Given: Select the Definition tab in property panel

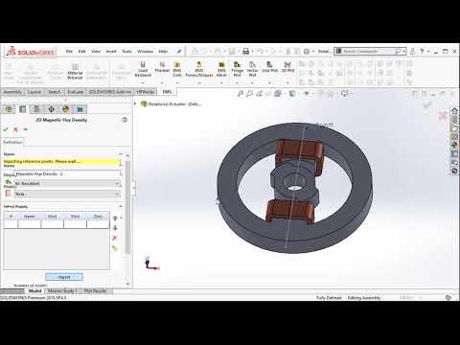Looking at the screenshot, I should click(12, 142).
